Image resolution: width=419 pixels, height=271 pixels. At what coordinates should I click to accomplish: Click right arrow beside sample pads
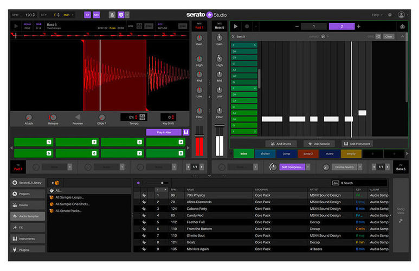pos(188,148)
